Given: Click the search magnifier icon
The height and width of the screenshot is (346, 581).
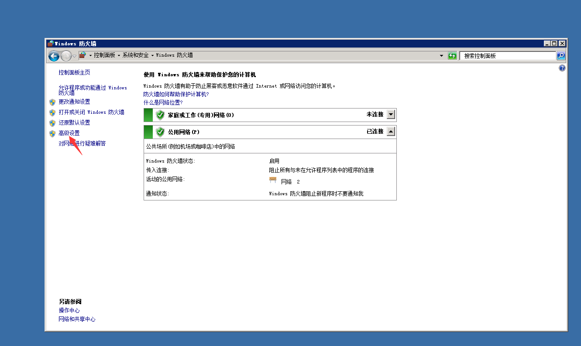Looking at the screenshot, I should [x=561, y=56].
